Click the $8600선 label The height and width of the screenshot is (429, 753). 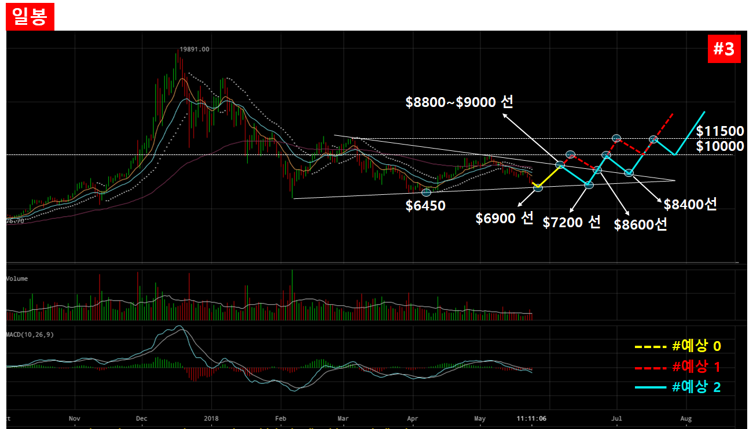pyautogui.click(x=641, y=225)
